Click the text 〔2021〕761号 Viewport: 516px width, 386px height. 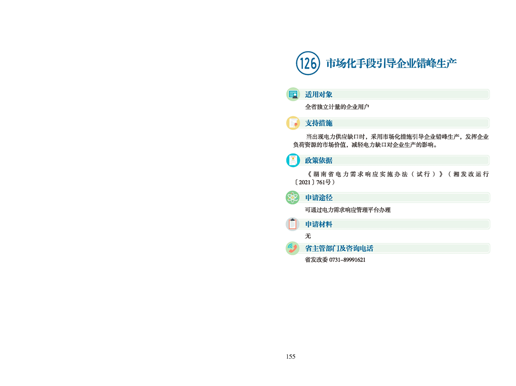(x=314, y=183)
